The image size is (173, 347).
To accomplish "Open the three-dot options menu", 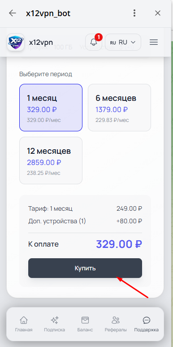I will tap(134, 13).
